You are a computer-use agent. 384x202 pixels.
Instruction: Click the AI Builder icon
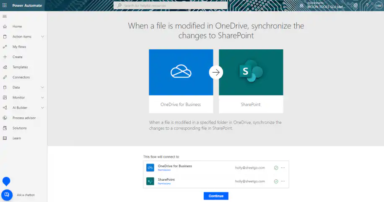tap(5, 108)
